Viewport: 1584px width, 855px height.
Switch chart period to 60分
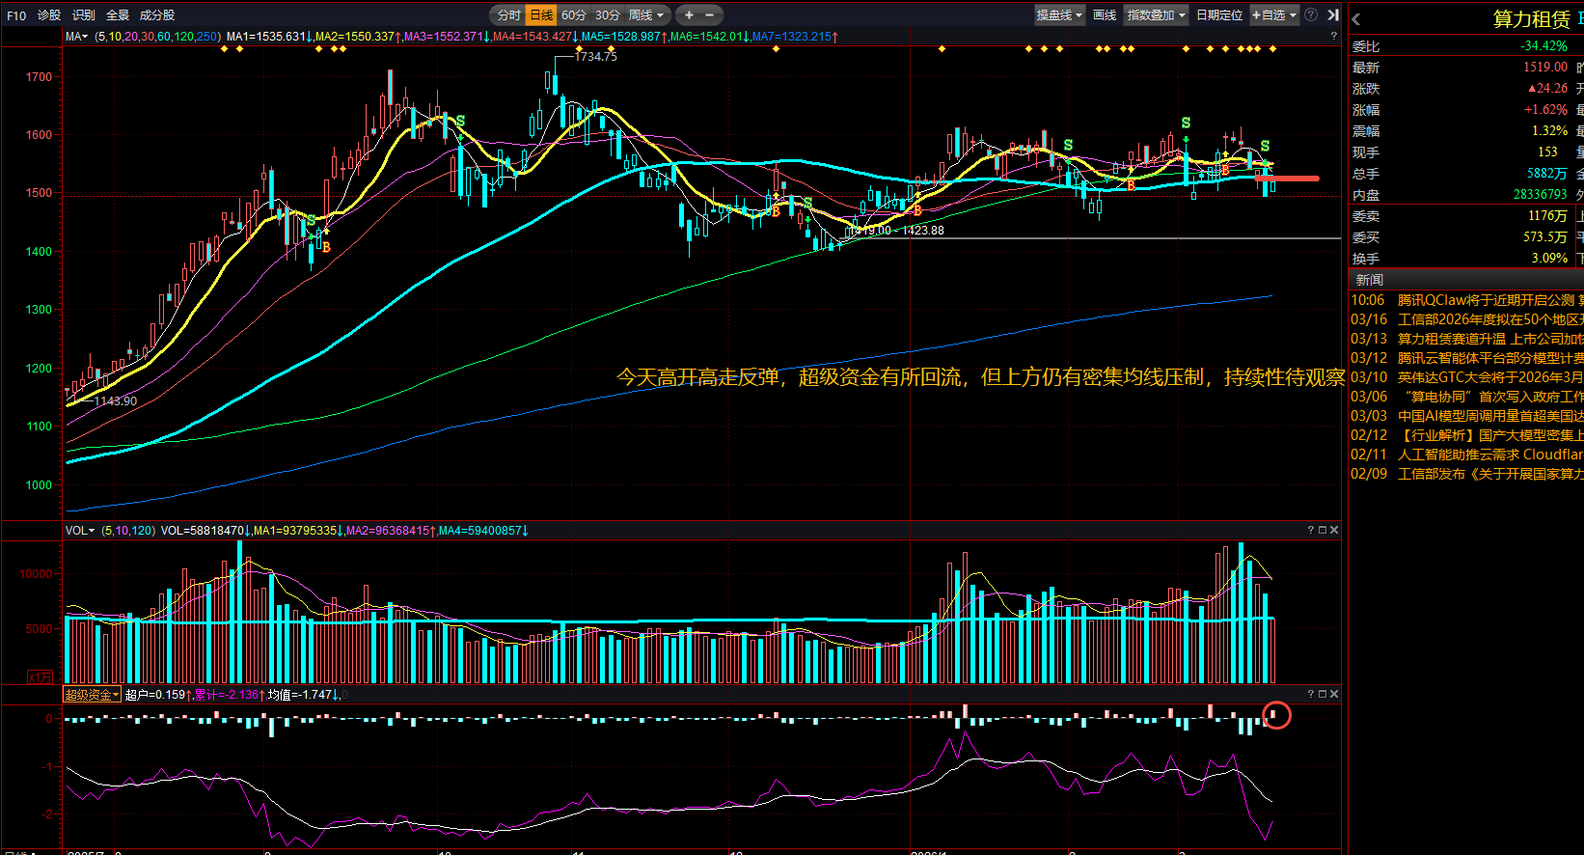(573, 15)
